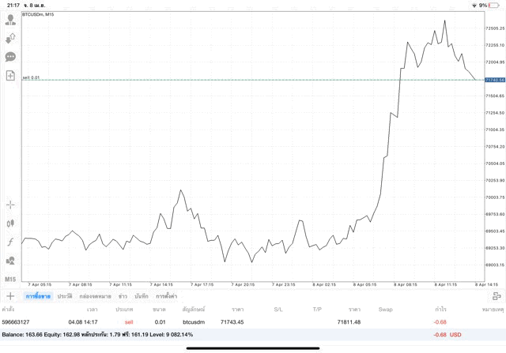
Task: Select the open sell order 596663127 row
Action: tap(237, 322)
